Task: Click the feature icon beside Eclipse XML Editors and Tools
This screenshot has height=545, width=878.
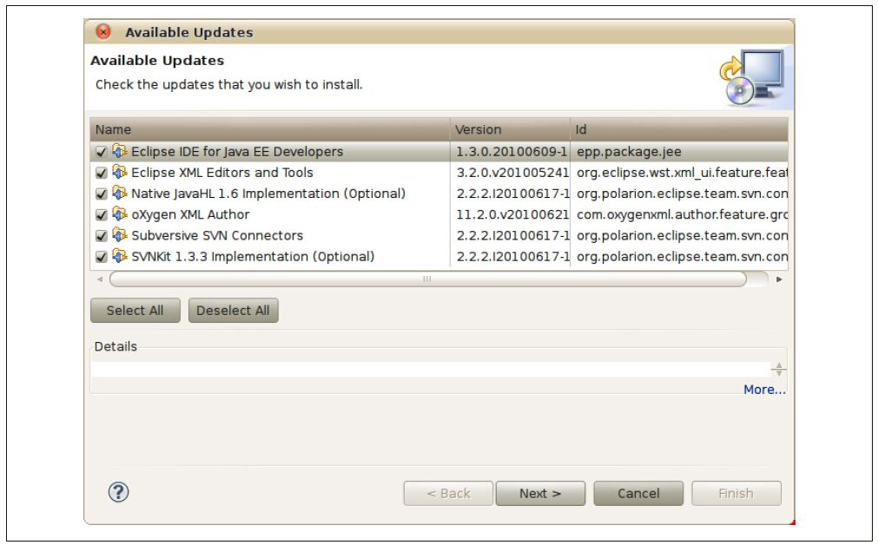Action: (119, 172)
